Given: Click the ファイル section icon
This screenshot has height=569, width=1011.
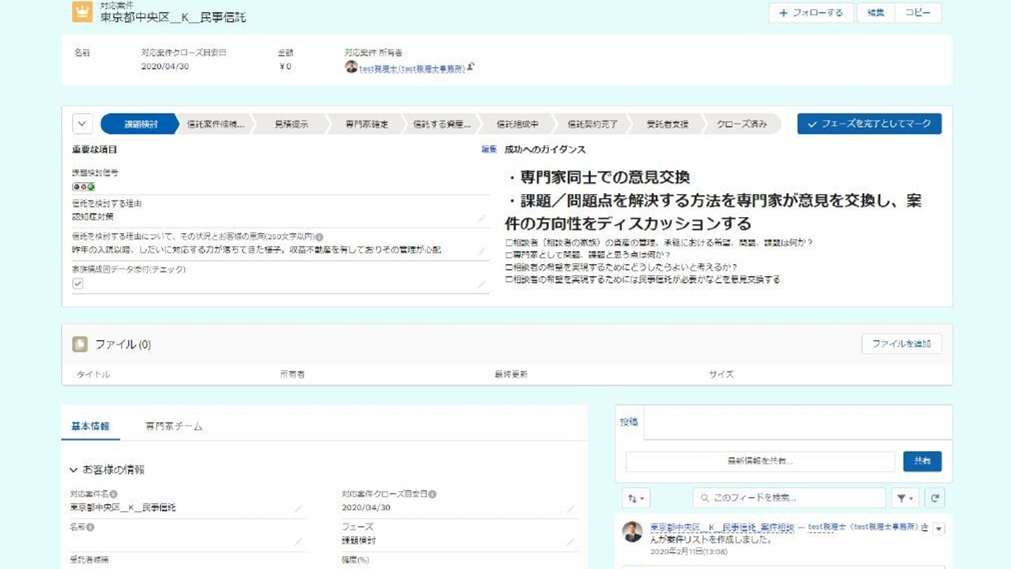Looking at the screenshot, I should [x=80, y=344].
